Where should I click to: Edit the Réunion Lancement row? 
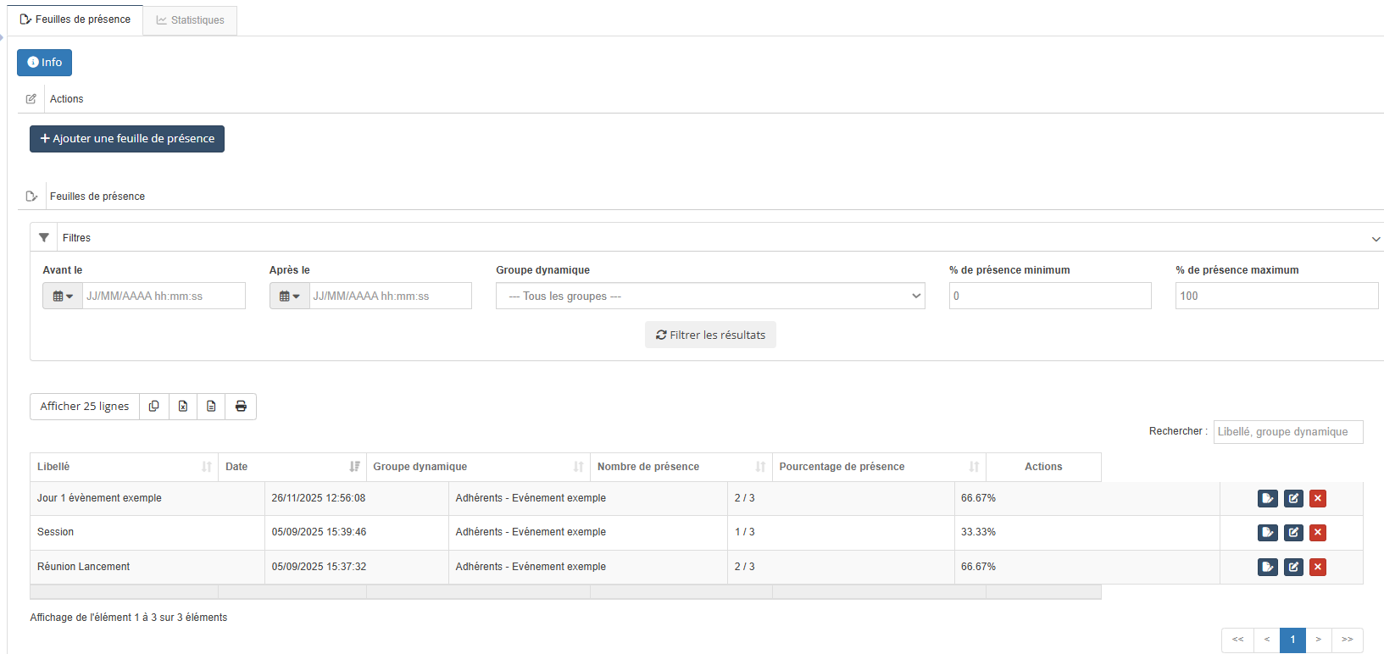point(1293,567)
